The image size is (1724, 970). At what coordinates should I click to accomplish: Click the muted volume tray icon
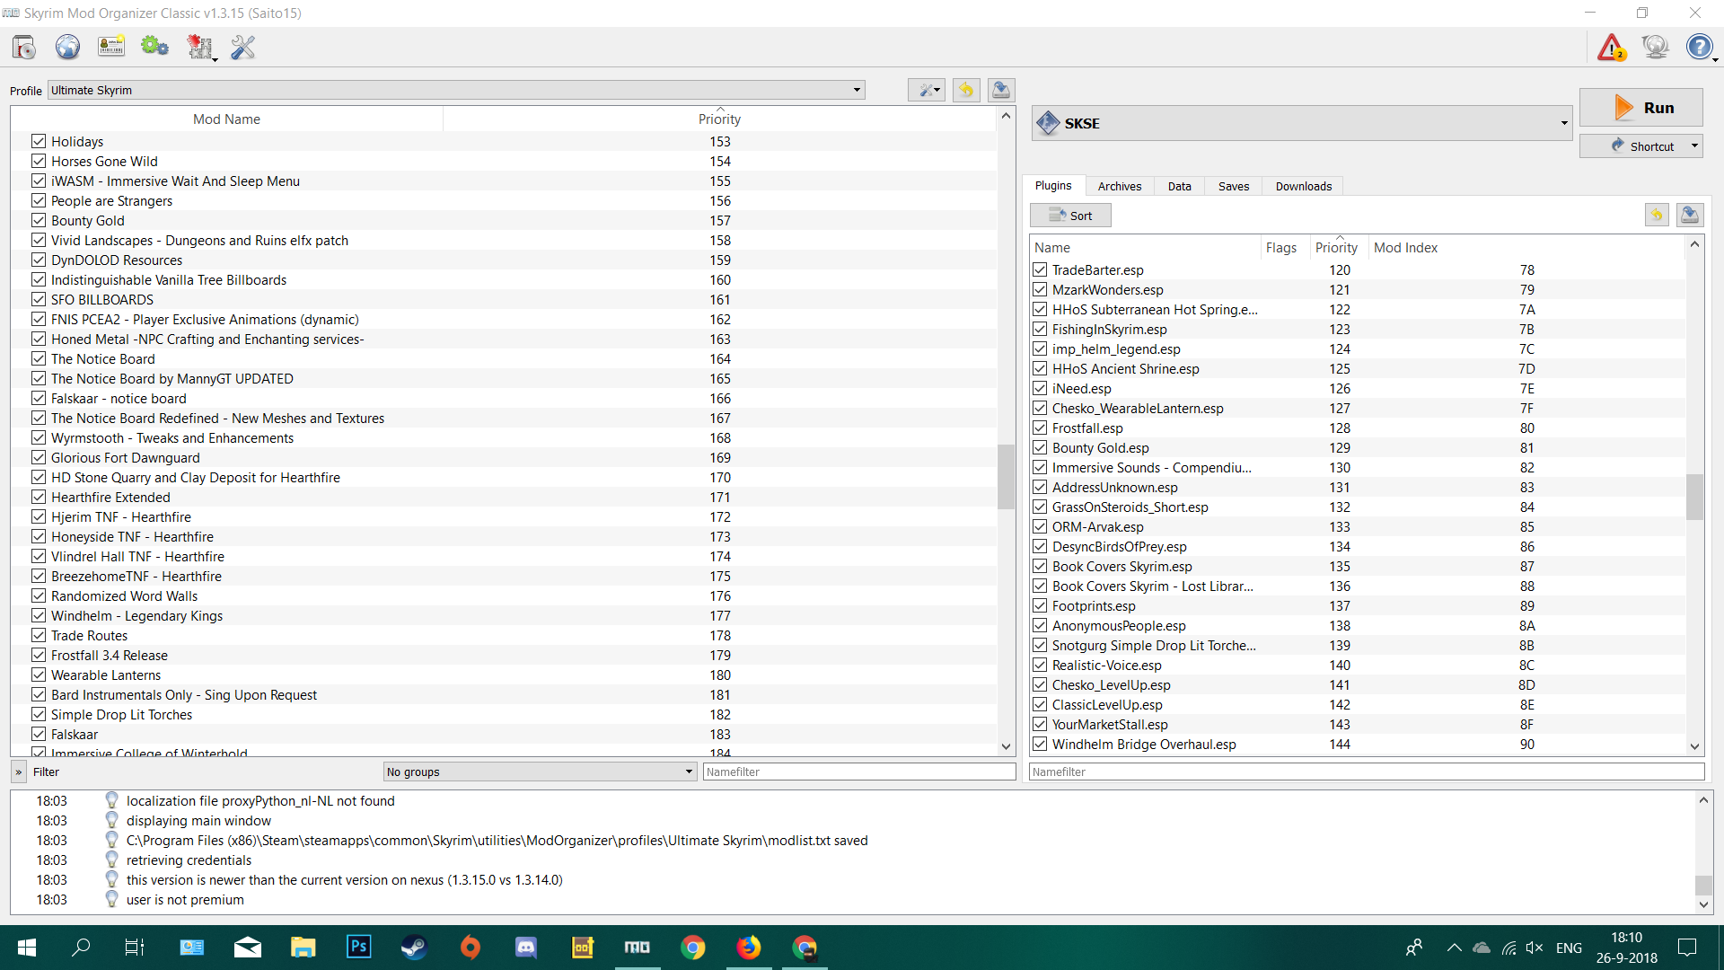1534,948
